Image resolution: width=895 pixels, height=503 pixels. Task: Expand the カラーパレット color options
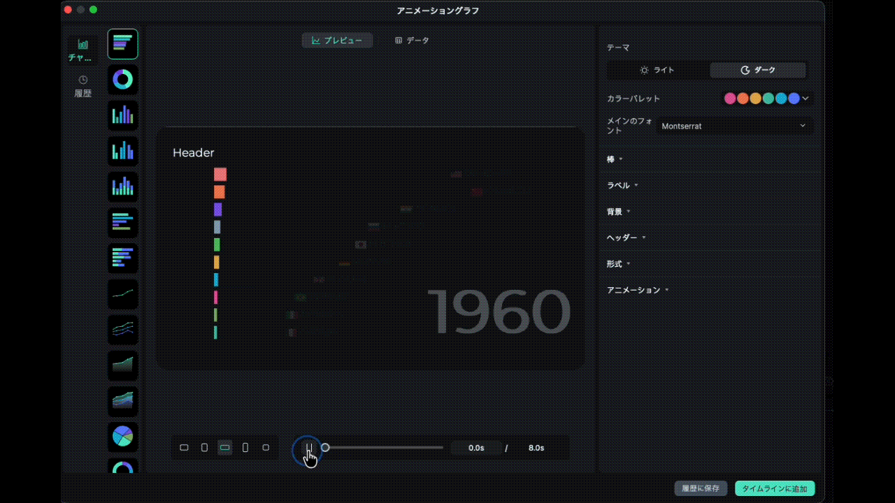click(x=805, y=99)
